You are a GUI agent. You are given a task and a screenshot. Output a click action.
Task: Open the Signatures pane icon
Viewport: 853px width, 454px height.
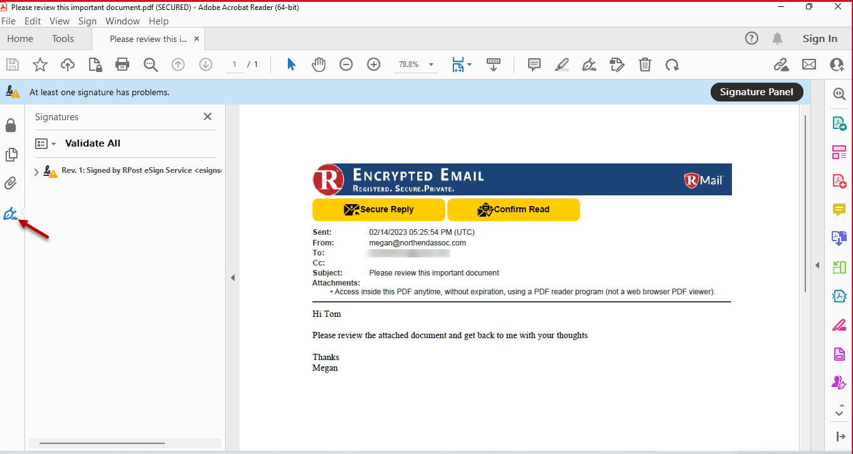10,214
